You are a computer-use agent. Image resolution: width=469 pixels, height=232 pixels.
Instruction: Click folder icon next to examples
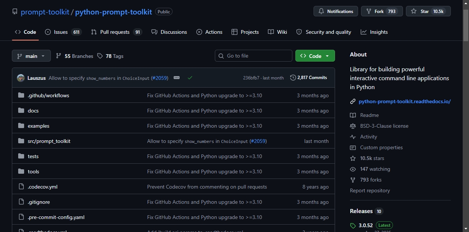tap(21, 126)
